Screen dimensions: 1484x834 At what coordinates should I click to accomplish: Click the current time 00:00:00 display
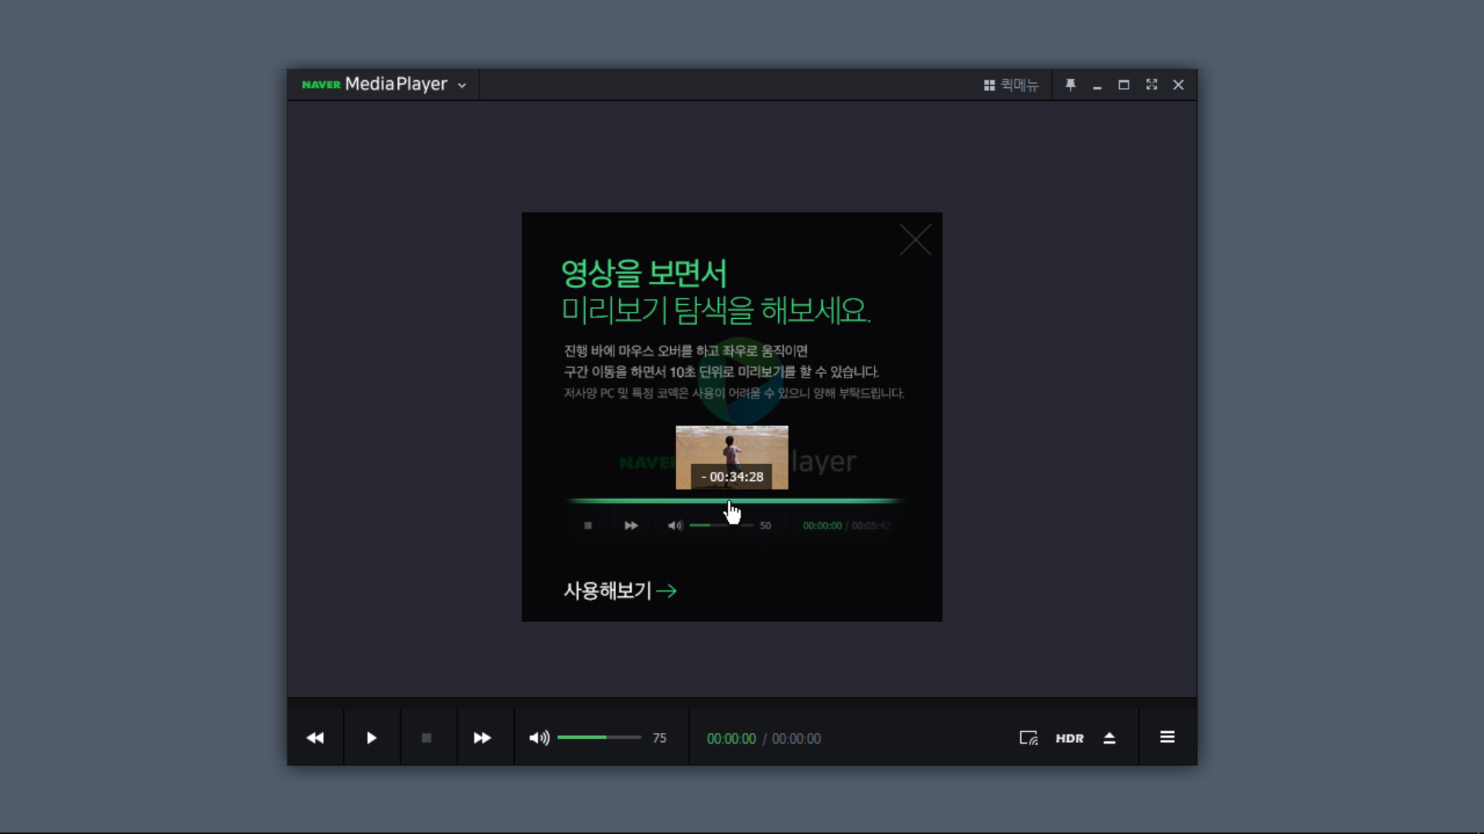(731, 739)
